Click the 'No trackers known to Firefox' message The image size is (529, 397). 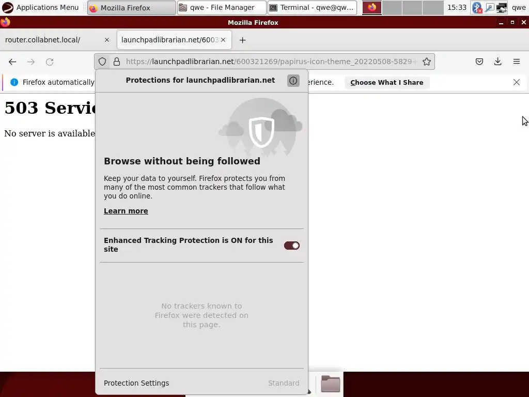(201, 315)
